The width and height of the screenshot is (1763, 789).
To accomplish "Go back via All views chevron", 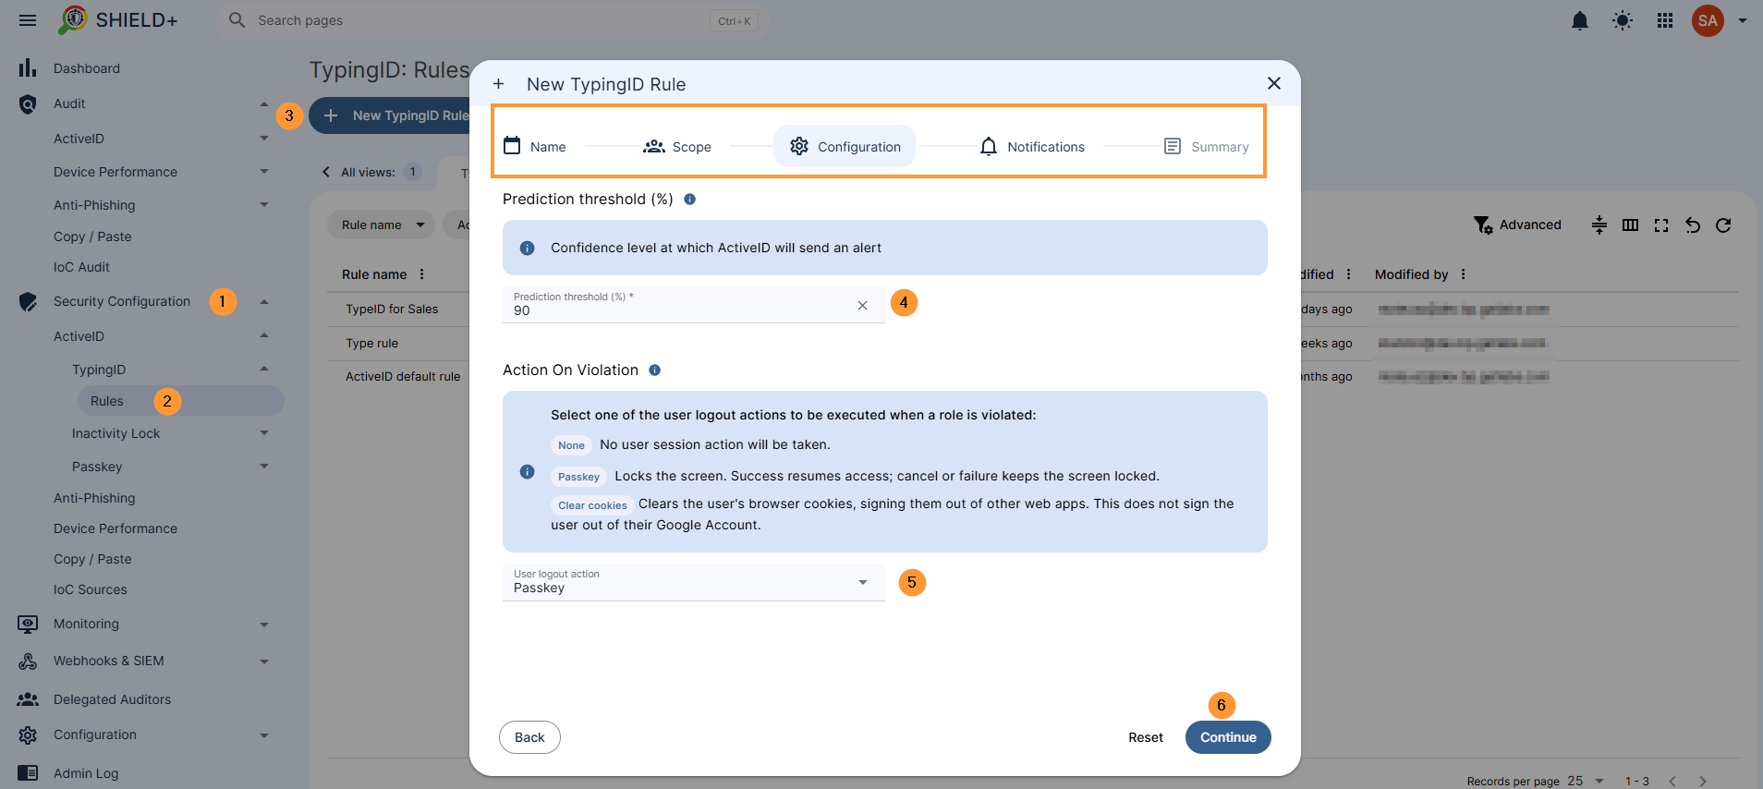I will pos(325,172).
